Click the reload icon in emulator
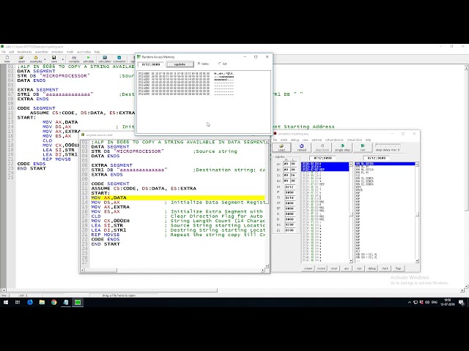The width and height of the screenshot is (469, 351). pyautogui.click(x=301, y=147)
